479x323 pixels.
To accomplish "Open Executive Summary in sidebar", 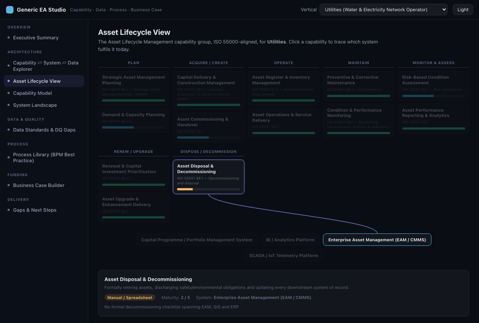I will [x=44, y=37].
